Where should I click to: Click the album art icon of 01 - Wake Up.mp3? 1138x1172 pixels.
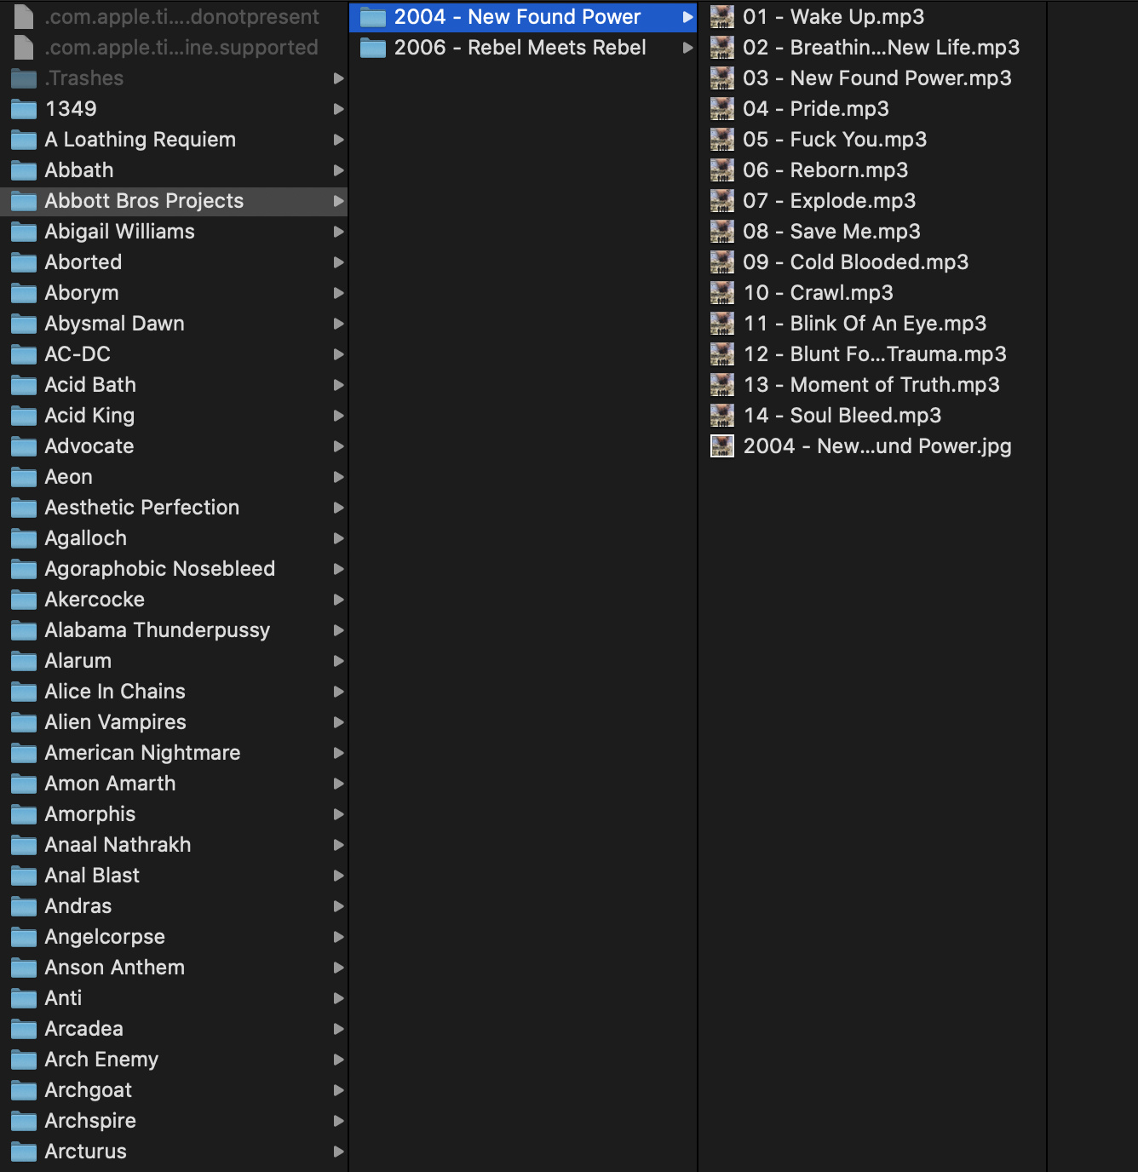point(722,17)
